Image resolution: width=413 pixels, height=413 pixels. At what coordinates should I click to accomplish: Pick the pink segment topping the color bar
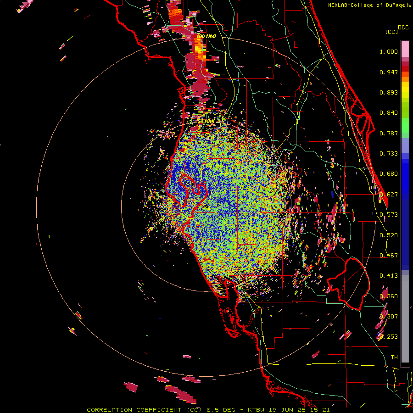(405, 49)
